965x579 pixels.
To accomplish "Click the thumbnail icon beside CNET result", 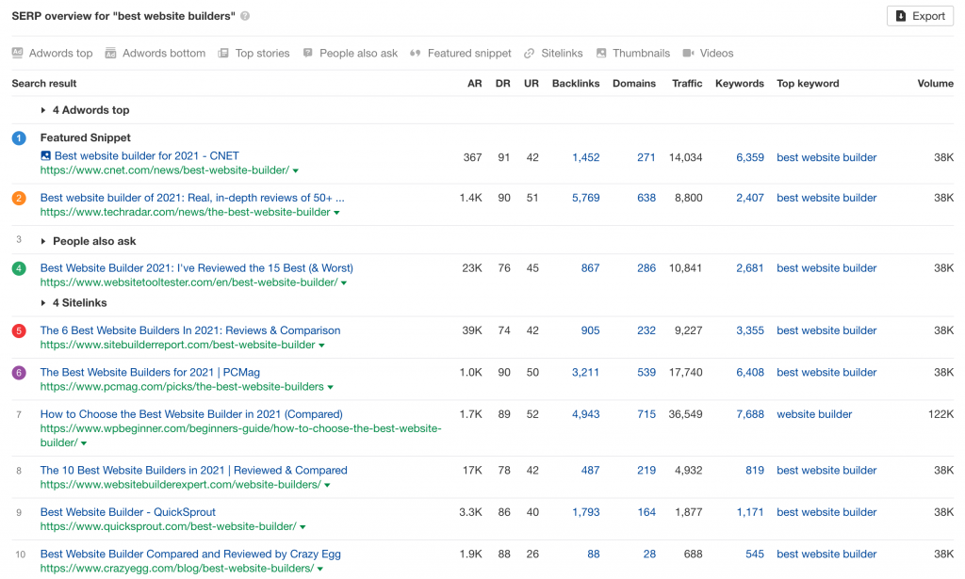I will [x=45, y=156].
